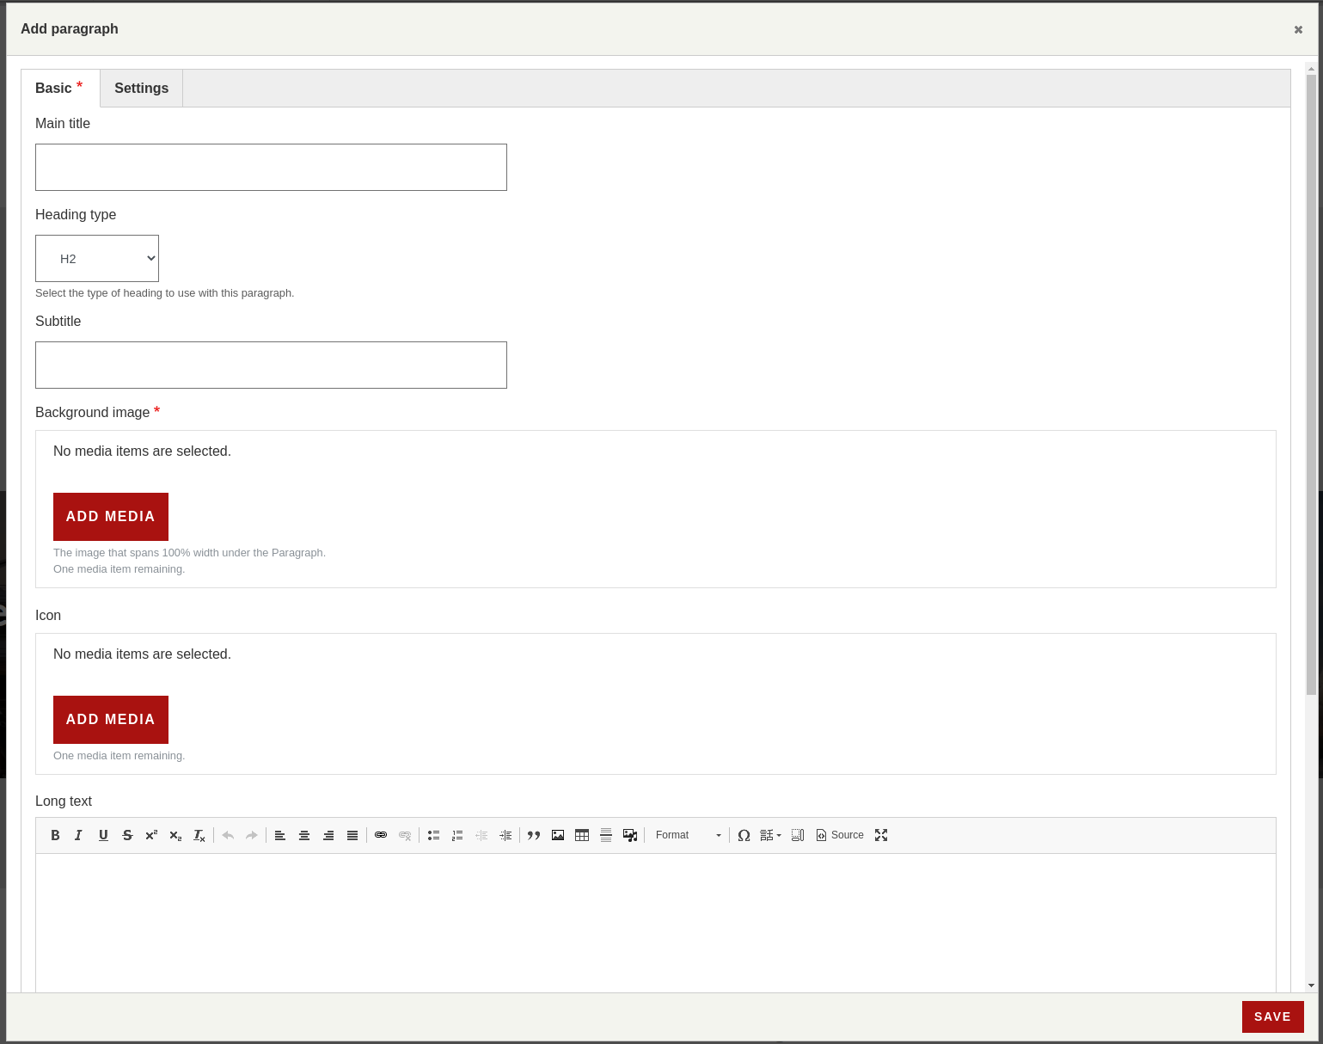Insert a table in the editor
The height and width of the screenshot is (1044, 1323).
click(582, 835)
